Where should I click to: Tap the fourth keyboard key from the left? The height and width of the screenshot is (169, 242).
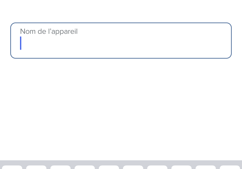[85, 167]
